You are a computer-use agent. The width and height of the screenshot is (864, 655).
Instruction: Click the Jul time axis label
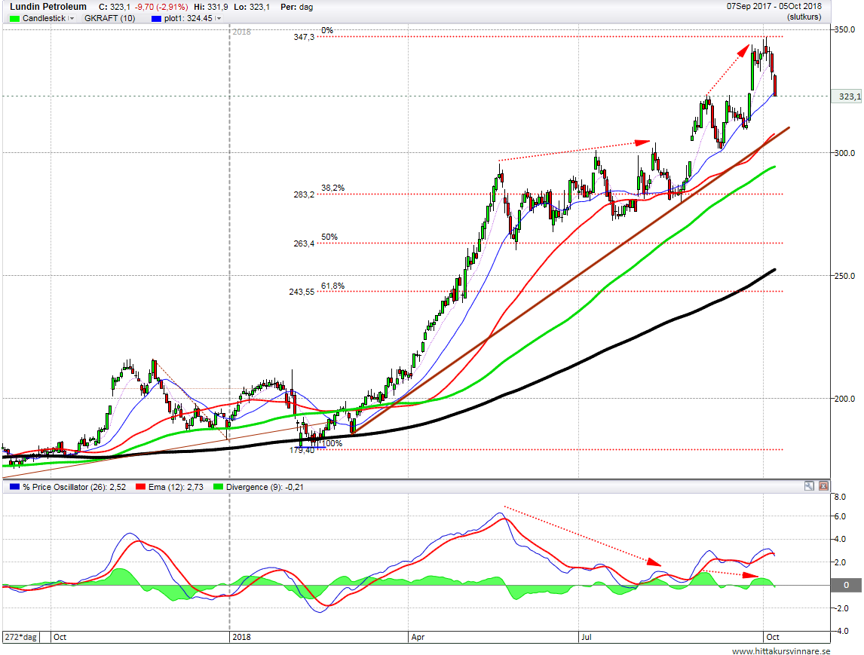(587, 637)
